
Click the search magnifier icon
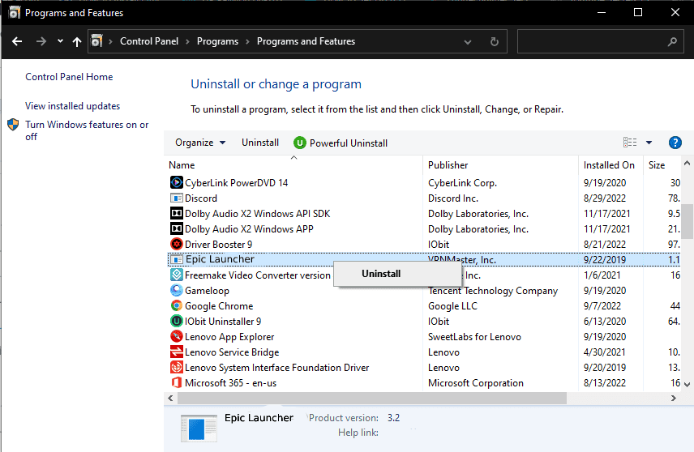672,41
